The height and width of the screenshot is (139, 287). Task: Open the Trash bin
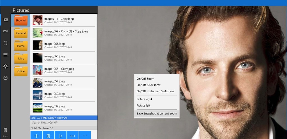pos(5,130)
